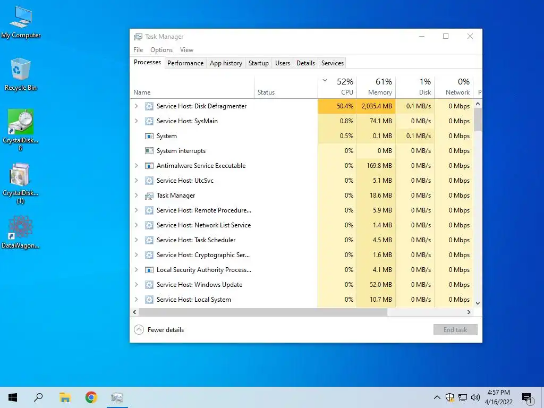Switch to the Performance tab

pyautogui.click(x=185, y=63)
